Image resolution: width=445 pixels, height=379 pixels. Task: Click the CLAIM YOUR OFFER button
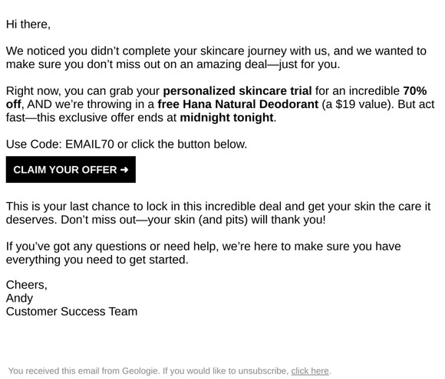point(71,169)
